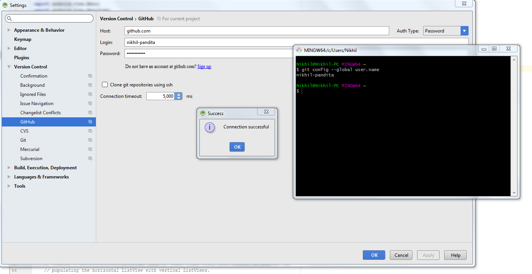This screenshot has height=274, width=532.
Task: Click per-project icon next to Mercurial
Action: (90, 149)
